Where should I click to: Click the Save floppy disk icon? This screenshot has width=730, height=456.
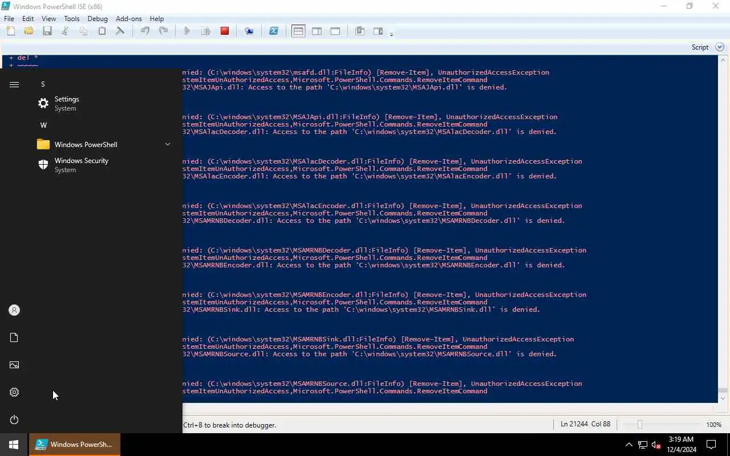(x=47, y=31)
